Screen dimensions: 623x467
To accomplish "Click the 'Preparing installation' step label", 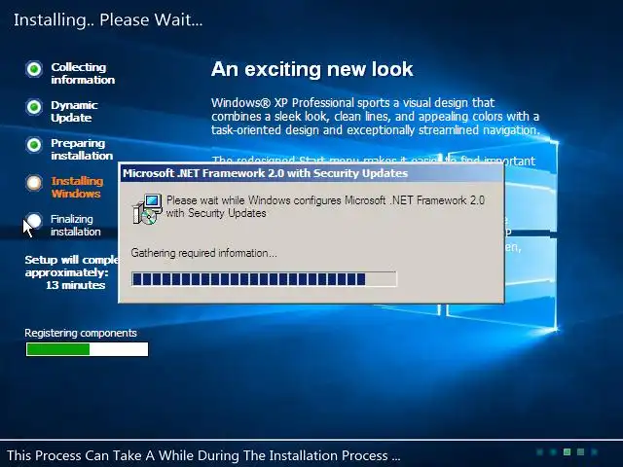I will (x=82, y=149).
